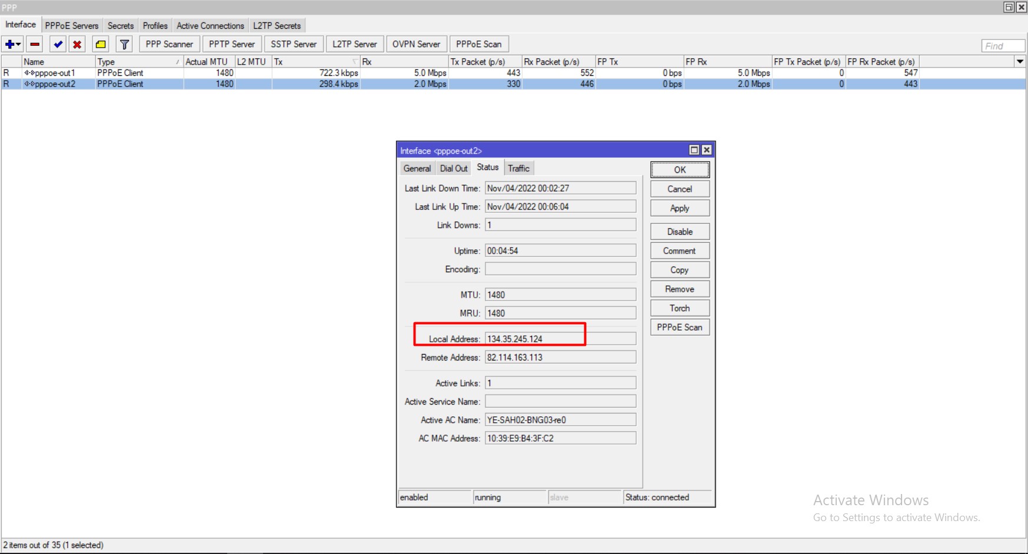Open PPTP Server settings

pos(232,44)
